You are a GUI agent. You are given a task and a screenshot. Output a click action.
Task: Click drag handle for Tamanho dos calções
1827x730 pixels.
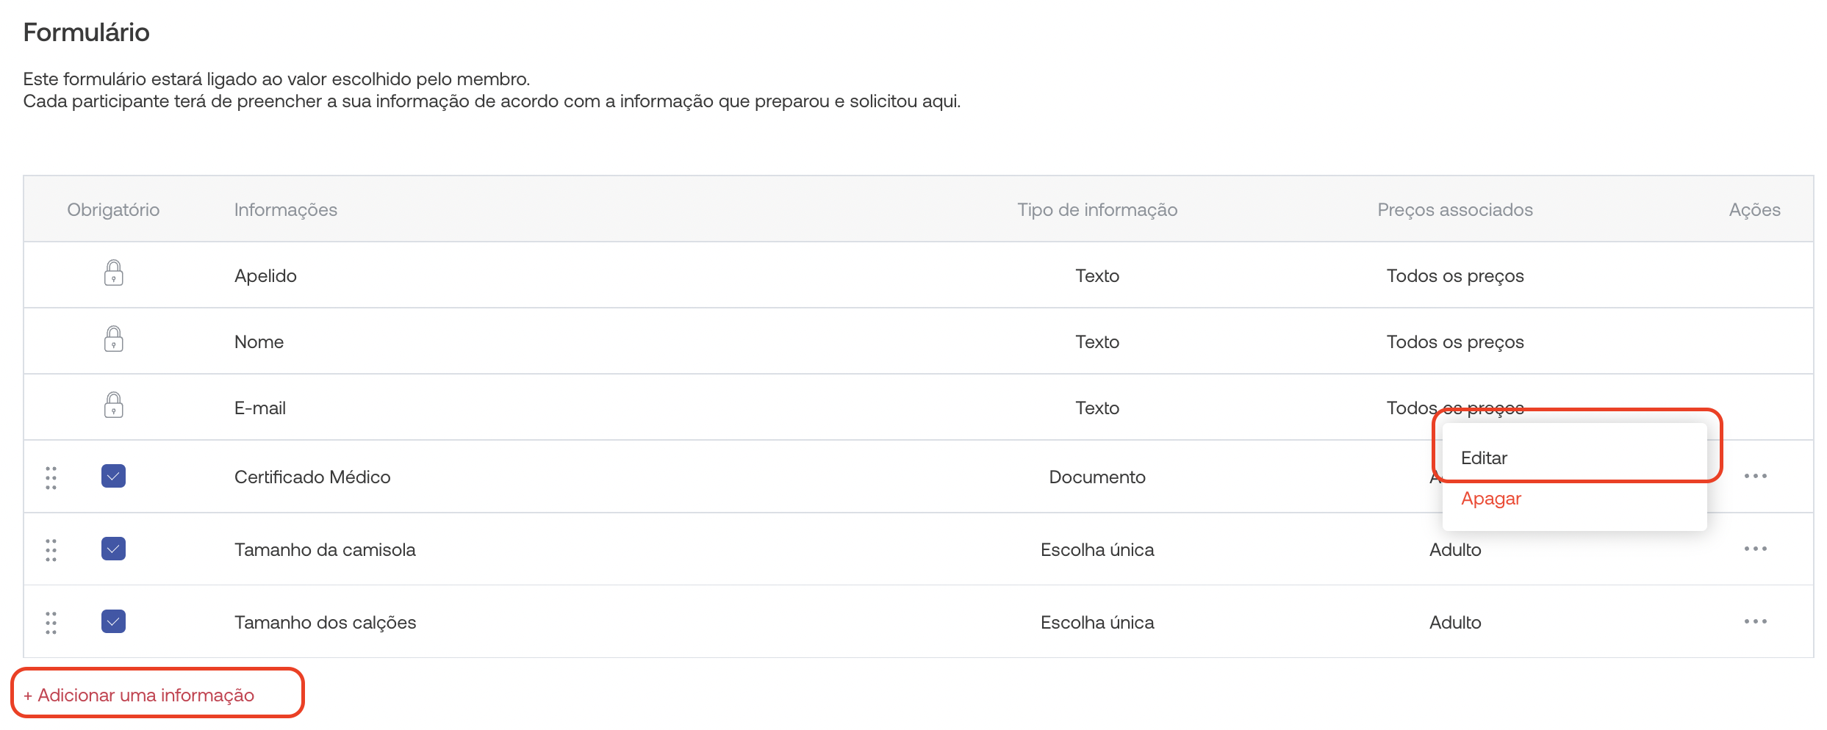51,623
